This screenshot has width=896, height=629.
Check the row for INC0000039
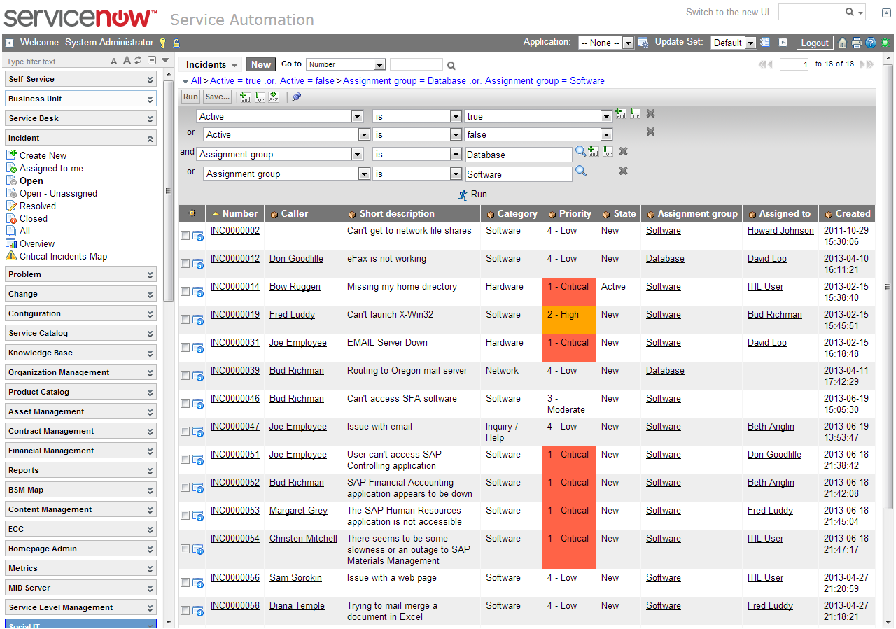185,376
